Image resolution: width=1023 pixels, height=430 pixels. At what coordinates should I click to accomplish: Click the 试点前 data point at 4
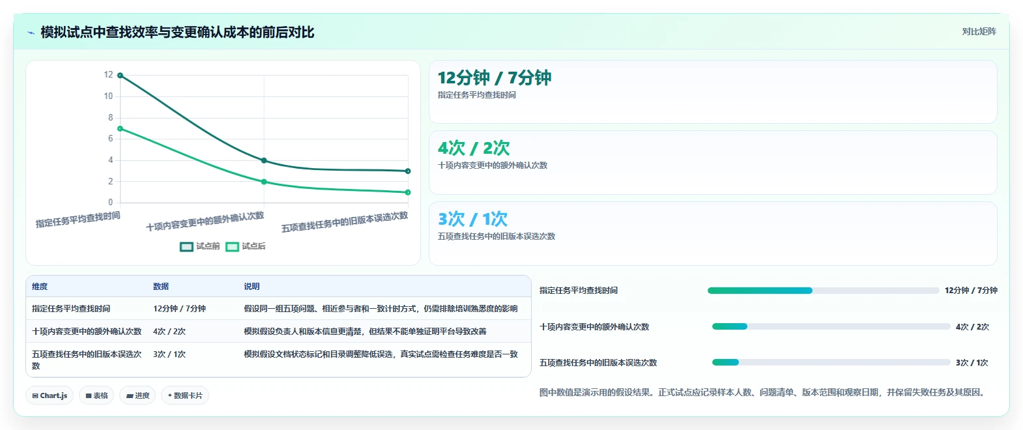[x=264, y=160]
